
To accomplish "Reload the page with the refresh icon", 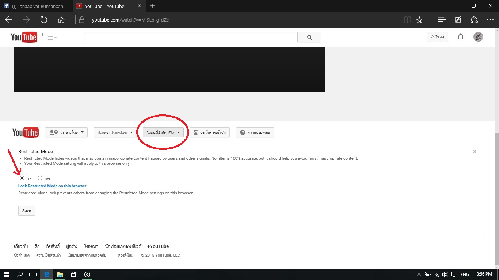I will pyautogui.click(x=44, y=20).
